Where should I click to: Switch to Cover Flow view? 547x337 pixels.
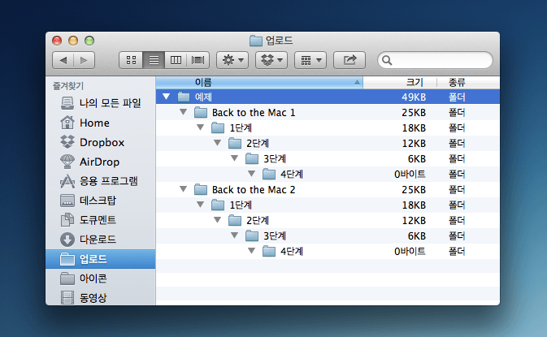click(198, 60)
